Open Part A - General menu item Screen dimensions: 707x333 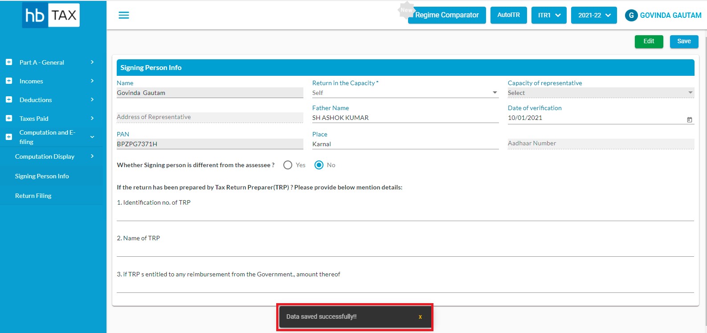42,62
